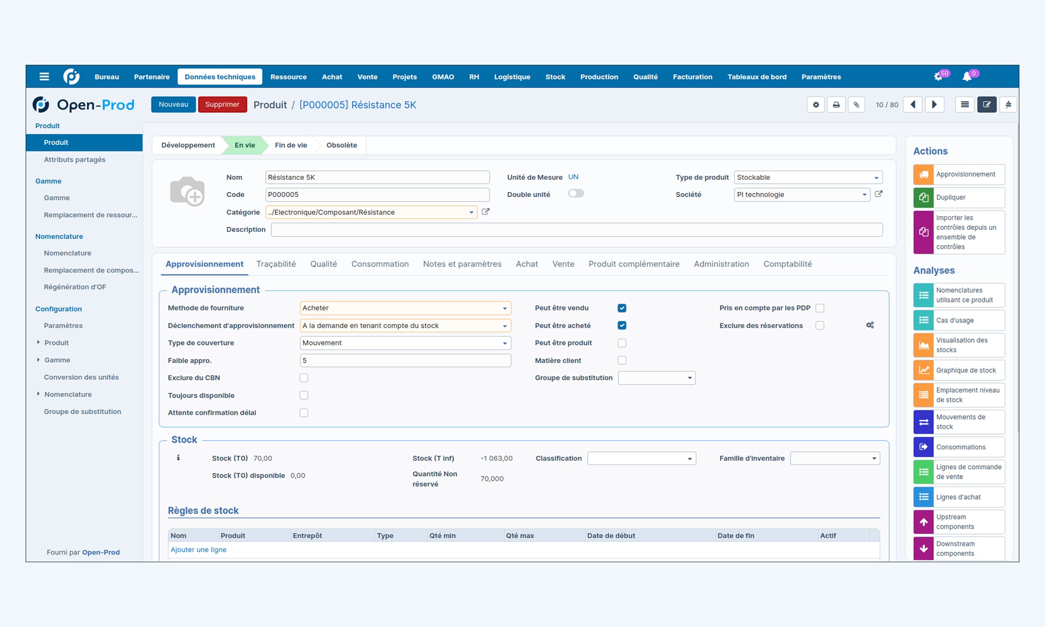This screenshot has width=1045, height=627.
Task: Enable the 'Peut être produit' checkbox
Action: (x=622, y=343)
